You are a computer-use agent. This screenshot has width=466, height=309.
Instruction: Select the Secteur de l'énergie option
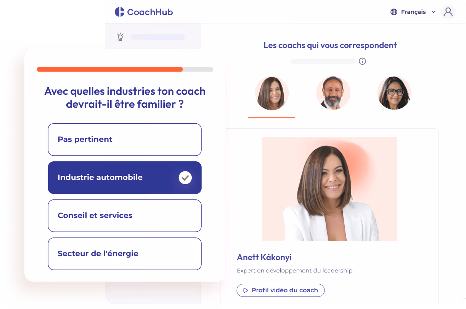point(125,254)
